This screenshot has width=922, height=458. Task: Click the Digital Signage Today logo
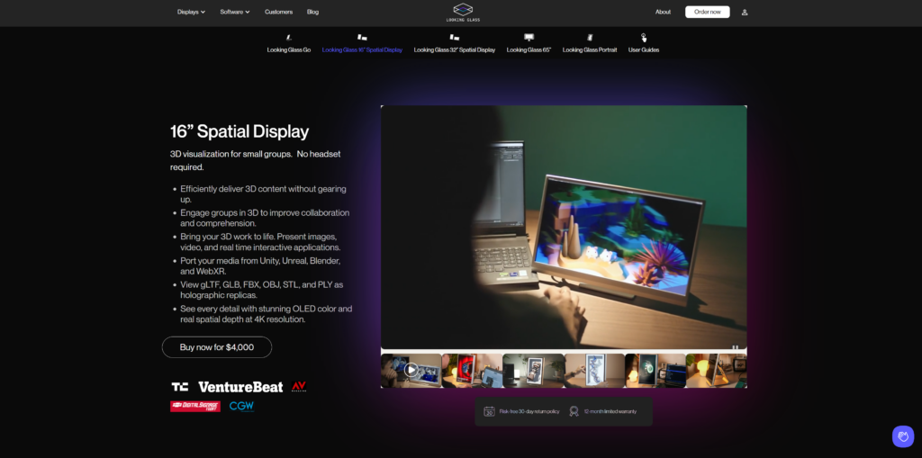[x=195, y=407]
